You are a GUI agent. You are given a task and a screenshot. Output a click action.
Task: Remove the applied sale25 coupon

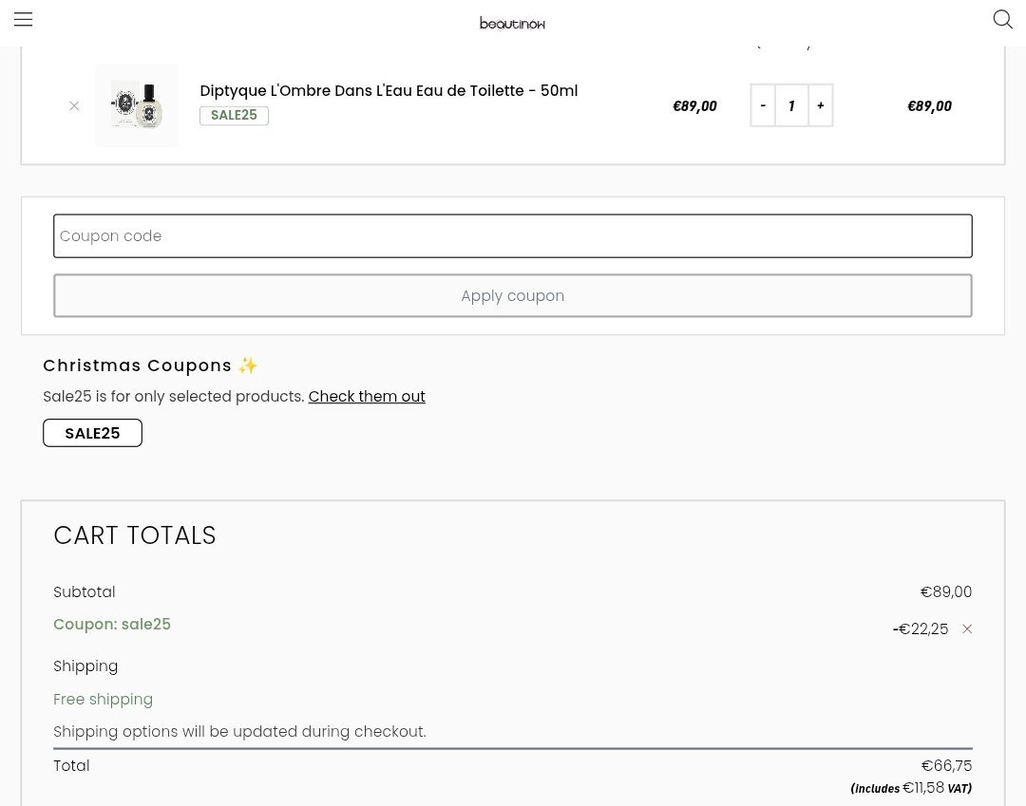[x=967, y=629]
